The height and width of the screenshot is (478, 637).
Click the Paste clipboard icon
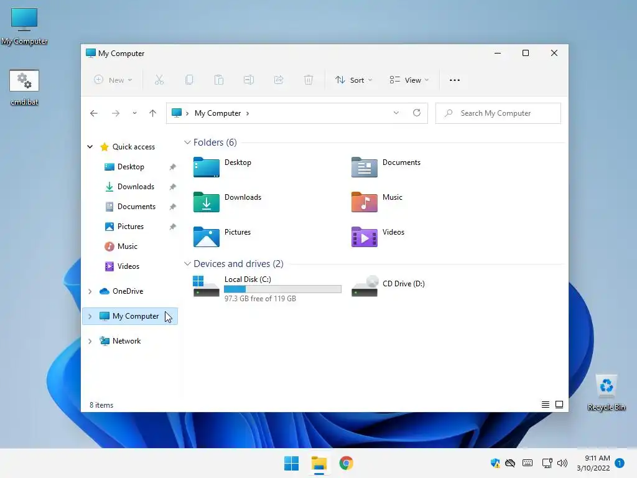click(219, 80)
